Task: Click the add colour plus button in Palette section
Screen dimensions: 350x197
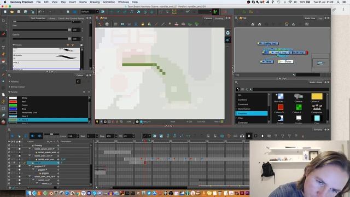Action: click(x=84, y=92)
